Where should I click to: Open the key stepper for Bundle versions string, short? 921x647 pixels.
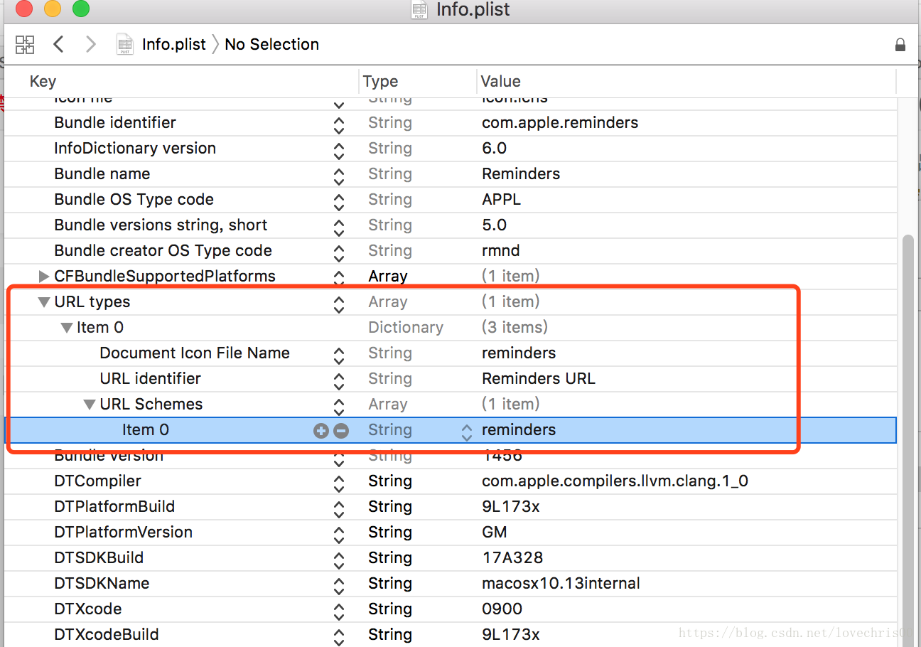coord(339,228)
